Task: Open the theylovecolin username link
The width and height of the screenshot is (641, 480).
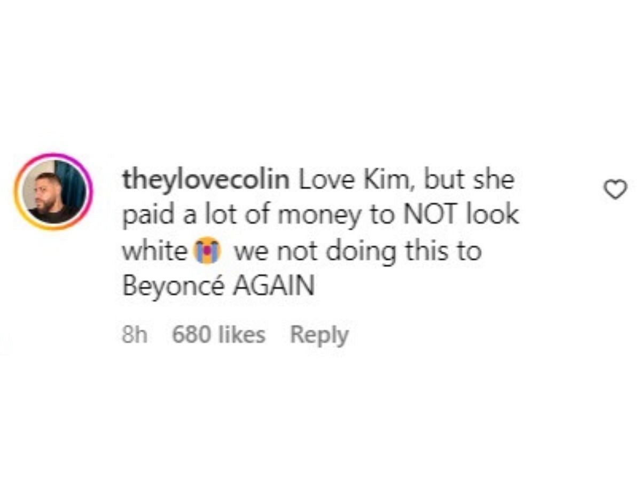Action: point(206,180)
